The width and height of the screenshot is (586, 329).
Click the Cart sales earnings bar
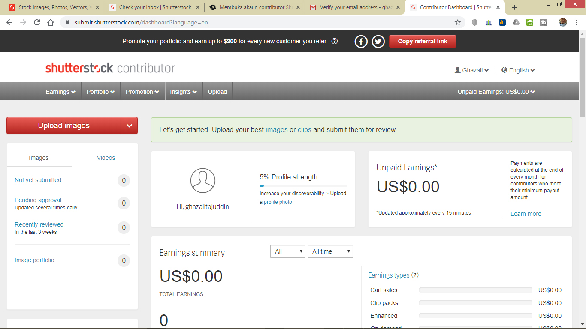pos(475,290)
